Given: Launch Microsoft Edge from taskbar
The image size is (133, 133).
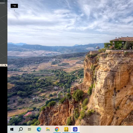Looking at the screenshot, I should (39, 129).
